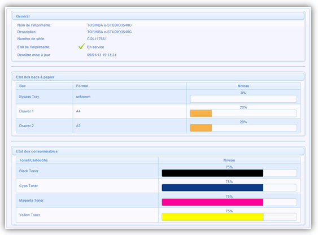
Task: Select the Général section header
Action: coord(158,16)
